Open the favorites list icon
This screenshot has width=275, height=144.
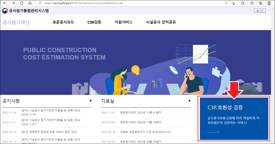[252, 3]
